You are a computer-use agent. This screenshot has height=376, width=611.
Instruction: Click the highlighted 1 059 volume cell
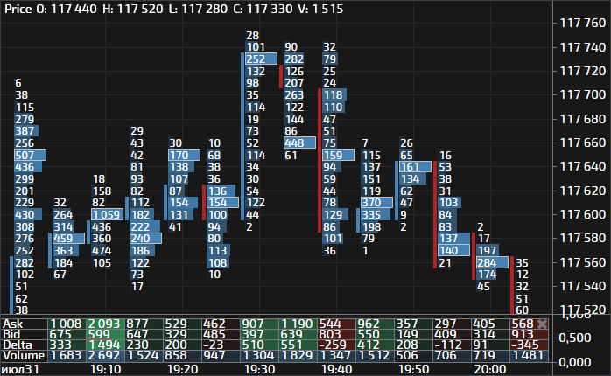click(107, 214)
